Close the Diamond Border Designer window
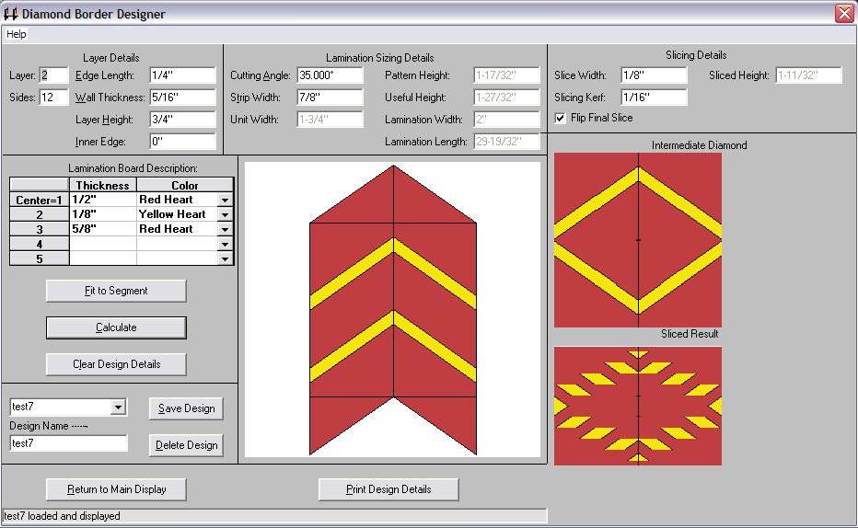This screenshot has height=528, width=858. click(x=844, y=13)
